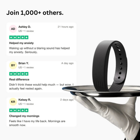
Task: Open the Kelsey R. reviewer name
Action: tap(25, 100)
